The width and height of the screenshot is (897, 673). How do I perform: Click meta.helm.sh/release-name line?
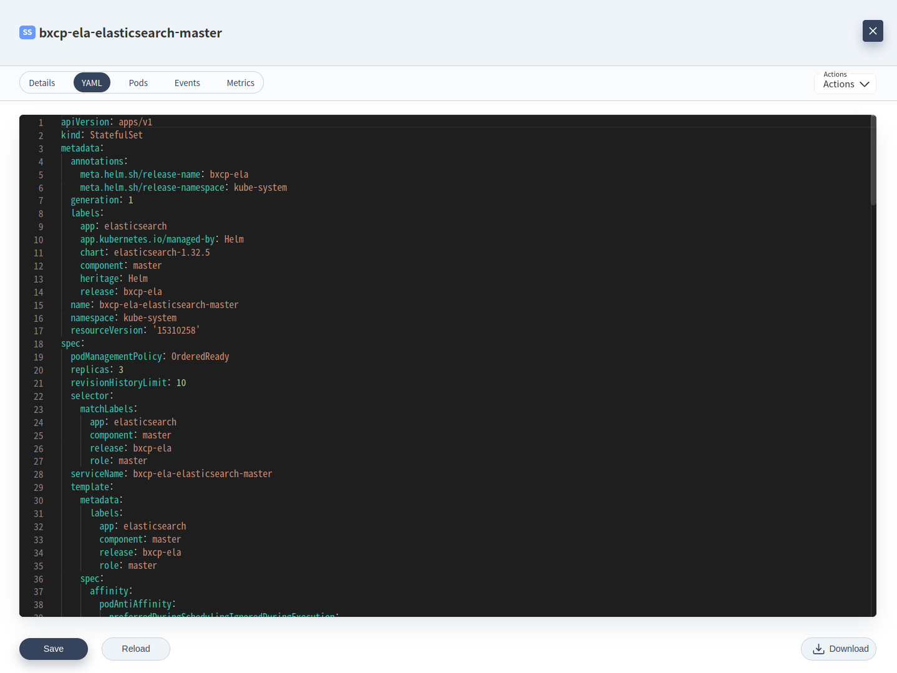(x=164, y=175)
